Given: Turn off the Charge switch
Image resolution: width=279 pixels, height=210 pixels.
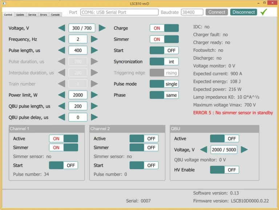Looking at the screenshot, I should (x=164, y=28).
